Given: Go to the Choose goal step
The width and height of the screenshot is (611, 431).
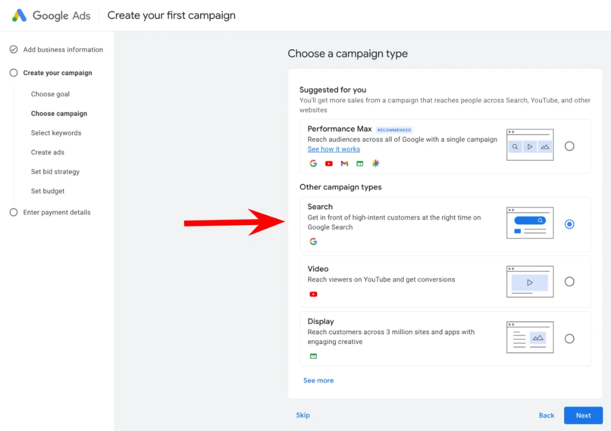Looking at the screenshot, I should click(x=50, y=94).
